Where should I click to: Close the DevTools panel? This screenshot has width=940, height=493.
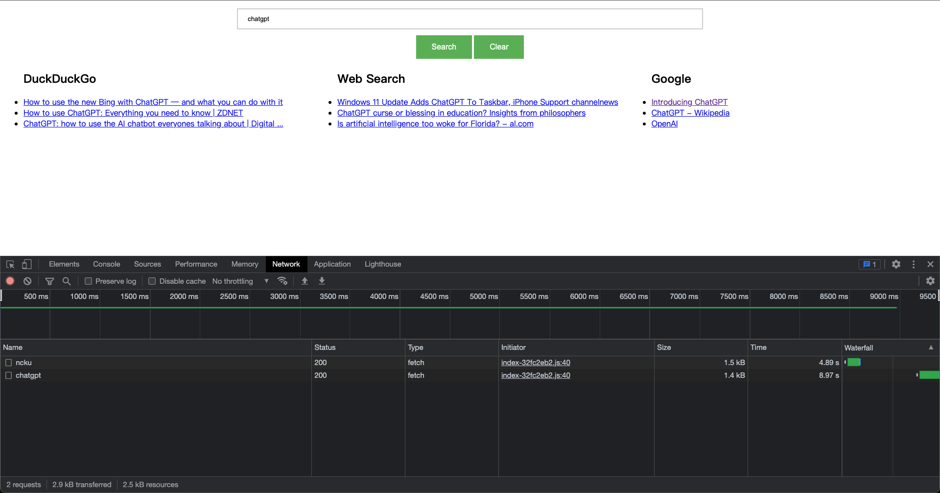[x=930, y=264]
